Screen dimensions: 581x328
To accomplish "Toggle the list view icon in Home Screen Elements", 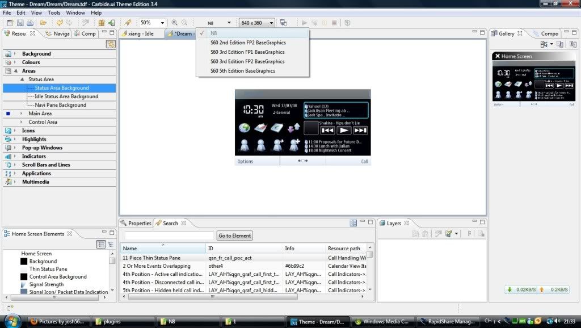I will pyautogui.click(x=101, y=244).
